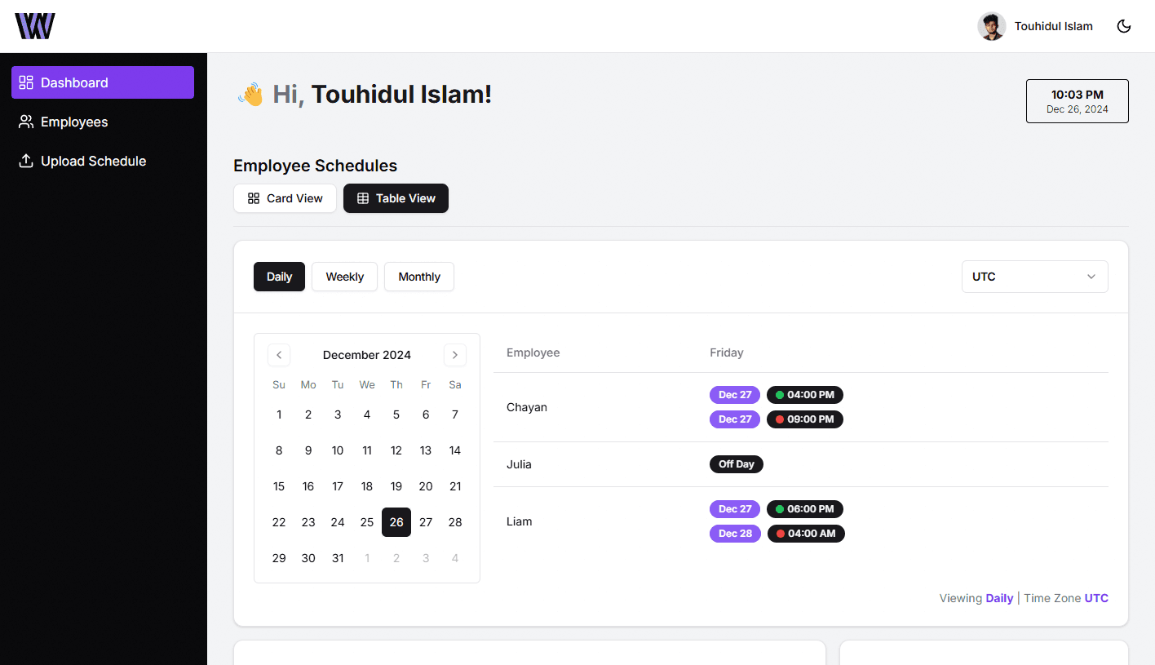Click the Employees people icon
The width and height of the screenshot is (1155, 665).
pyautogui.click(x=24, y=122)
